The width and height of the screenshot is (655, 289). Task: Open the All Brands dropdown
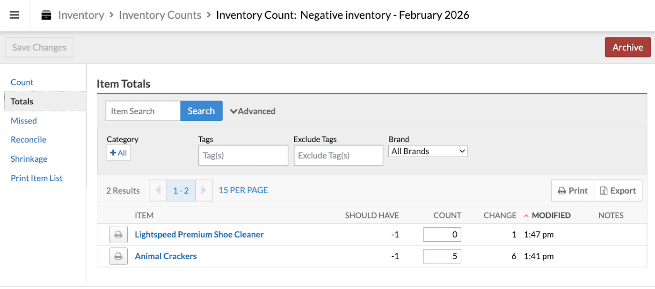[x=427, y=151]
